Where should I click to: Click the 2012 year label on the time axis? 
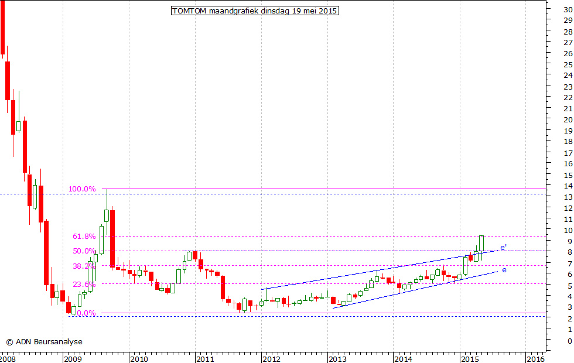click(272, 359)
